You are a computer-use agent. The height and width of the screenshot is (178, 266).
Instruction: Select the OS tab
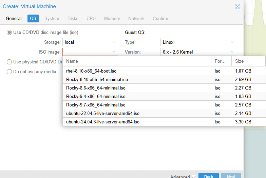click(33, 18)
